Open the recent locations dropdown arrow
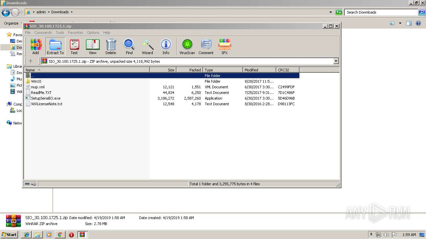426x239 pixels. click(x=21, y=13)
